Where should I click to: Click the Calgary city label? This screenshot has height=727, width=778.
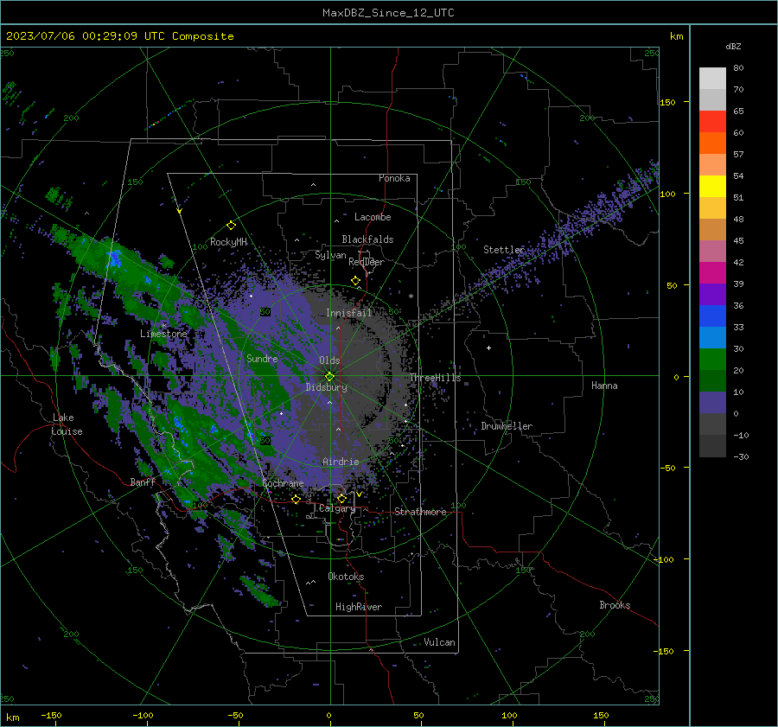click(337, 508)
